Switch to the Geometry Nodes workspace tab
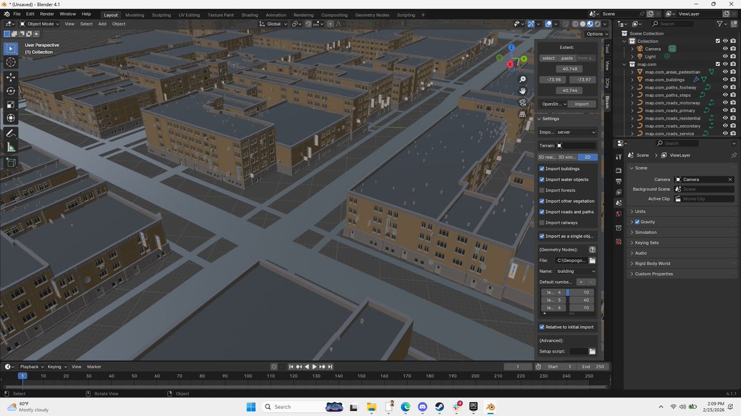Viewport: 741px width, 416px height. (x=372, y=15)
